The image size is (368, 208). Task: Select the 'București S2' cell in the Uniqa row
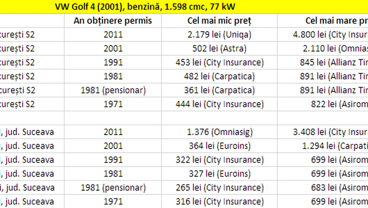point(32,34)
